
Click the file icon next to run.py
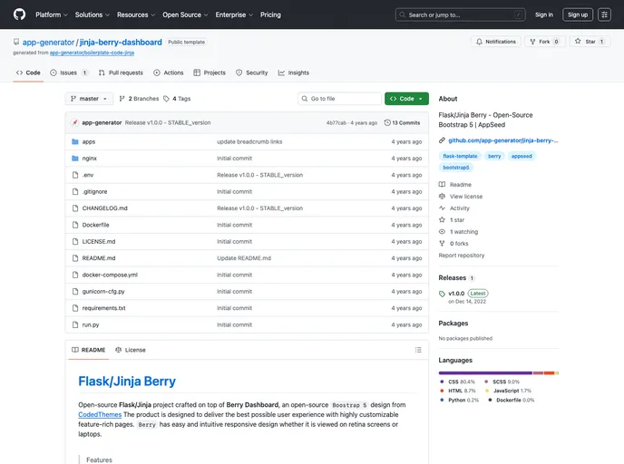[x=74, y=324]
